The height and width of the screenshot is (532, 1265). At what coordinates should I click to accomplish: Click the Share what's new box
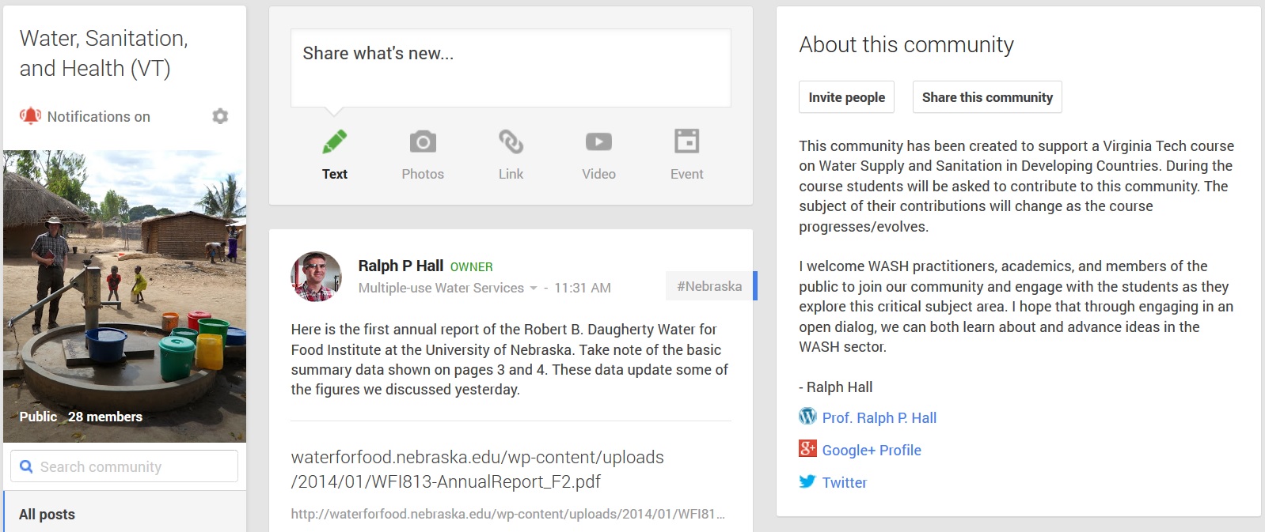511,68
